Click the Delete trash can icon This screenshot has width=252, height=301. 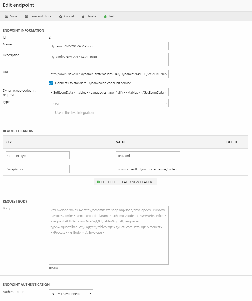point(83,17)
